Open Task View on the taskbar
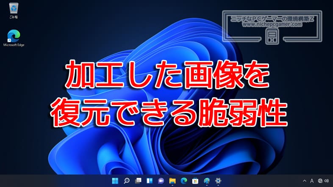 138,181
